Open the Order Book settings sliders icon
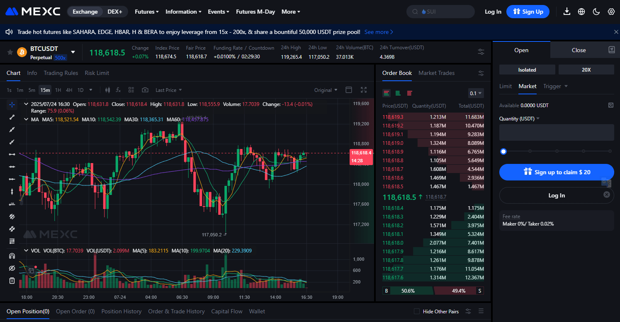620x322 pixels. [x=481, y=73]
